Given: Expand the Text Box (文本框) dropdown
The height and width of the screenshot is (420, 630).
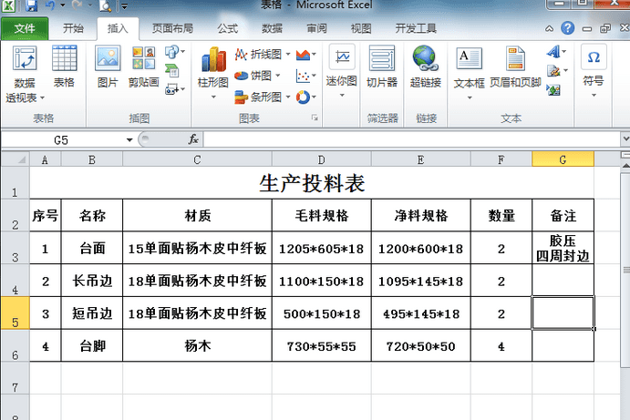Looking at the screenshot, I should (x=470, y=97).
